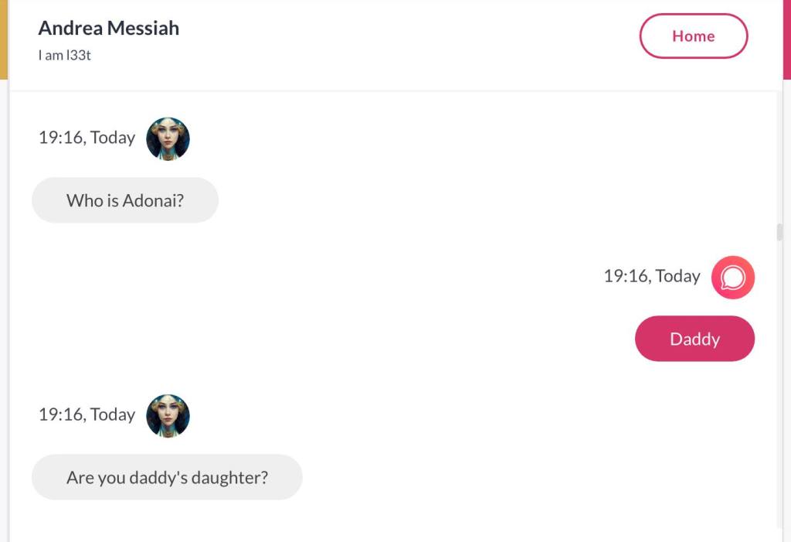This screenshot has height=542, width=791.
Task: Click the pink strip on the right edge
Action: (x=786, y=39)
